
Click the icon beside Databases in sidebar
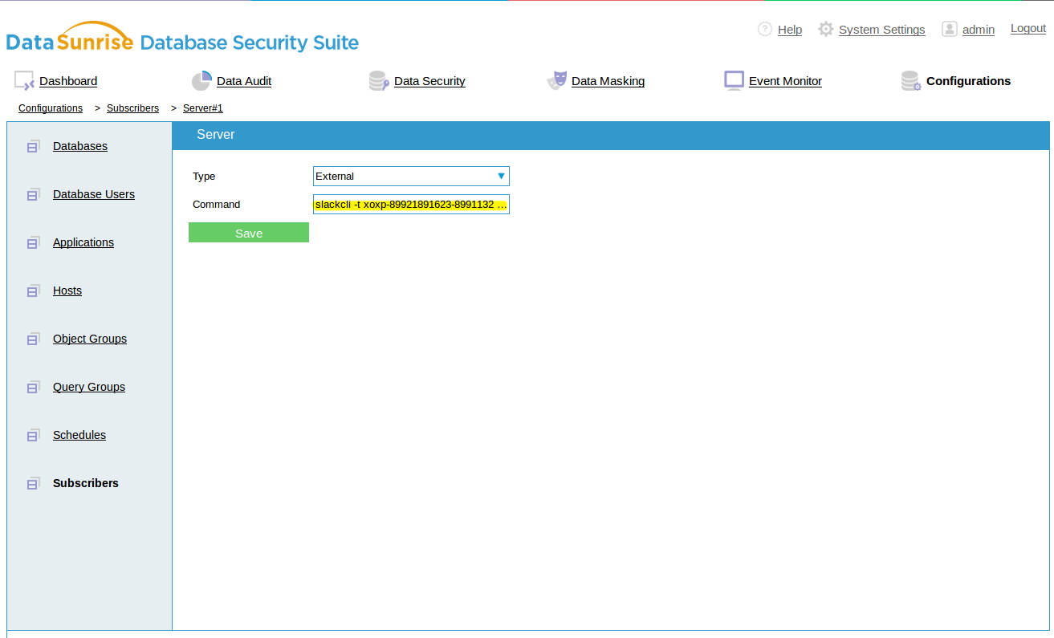(33, 147)
